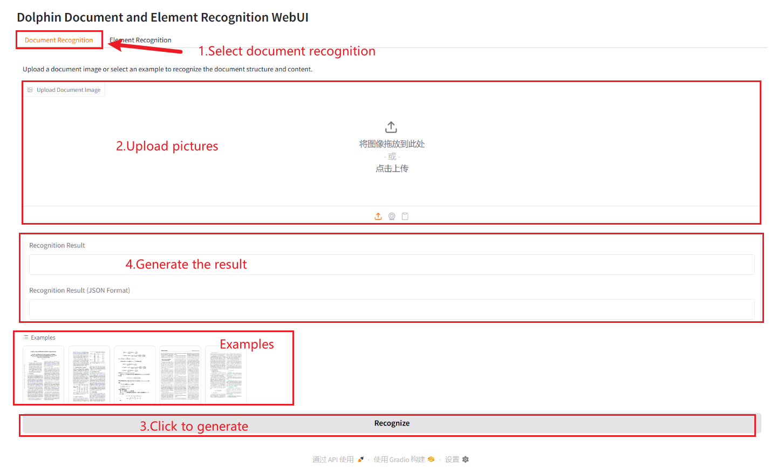
Task: Select the first example document thumbnail
Action: 44,375
